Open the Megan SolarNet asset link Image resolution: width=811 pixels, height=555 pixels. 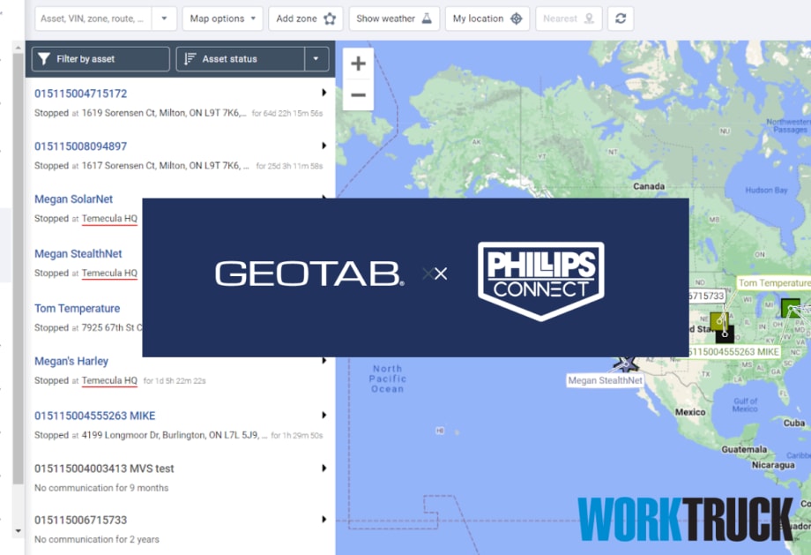point(73,199)
